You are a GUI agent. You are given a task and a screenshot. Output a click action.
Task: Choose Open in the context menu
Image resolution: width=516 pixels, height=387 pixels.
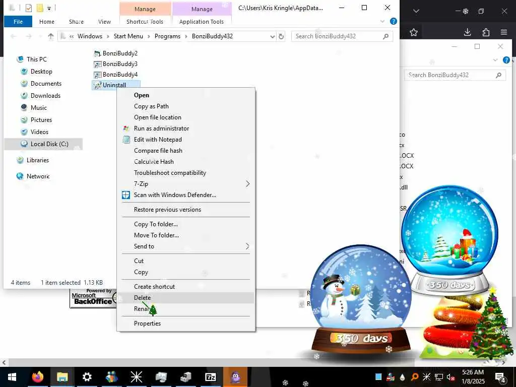click(186, 95)
